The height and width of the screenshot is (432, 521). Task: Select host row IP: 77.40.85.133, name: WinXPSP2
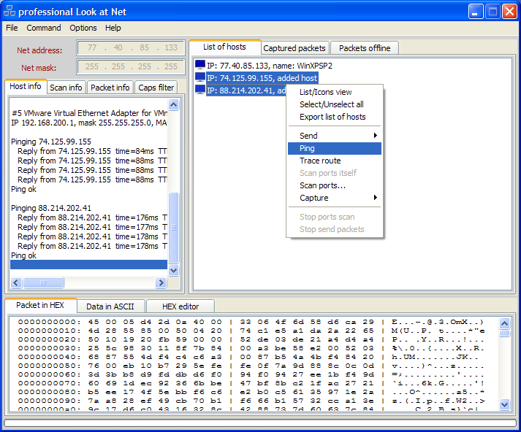[270, 66]
